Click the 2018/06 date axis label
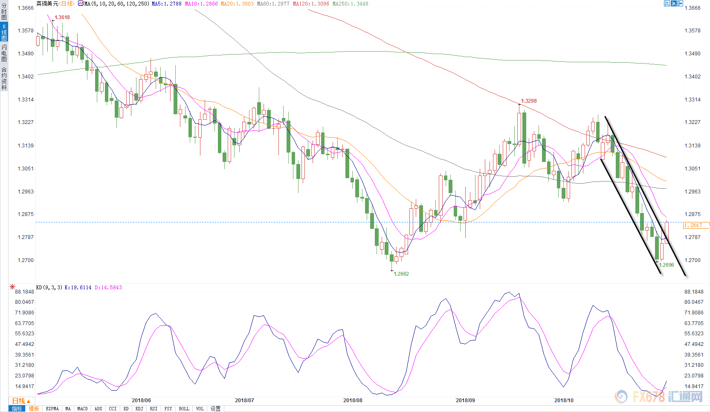 [x=141, y=400]
